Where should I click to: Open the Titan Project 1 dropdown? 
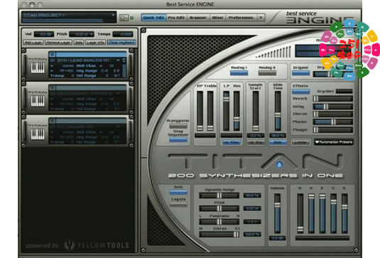(69, 17)
